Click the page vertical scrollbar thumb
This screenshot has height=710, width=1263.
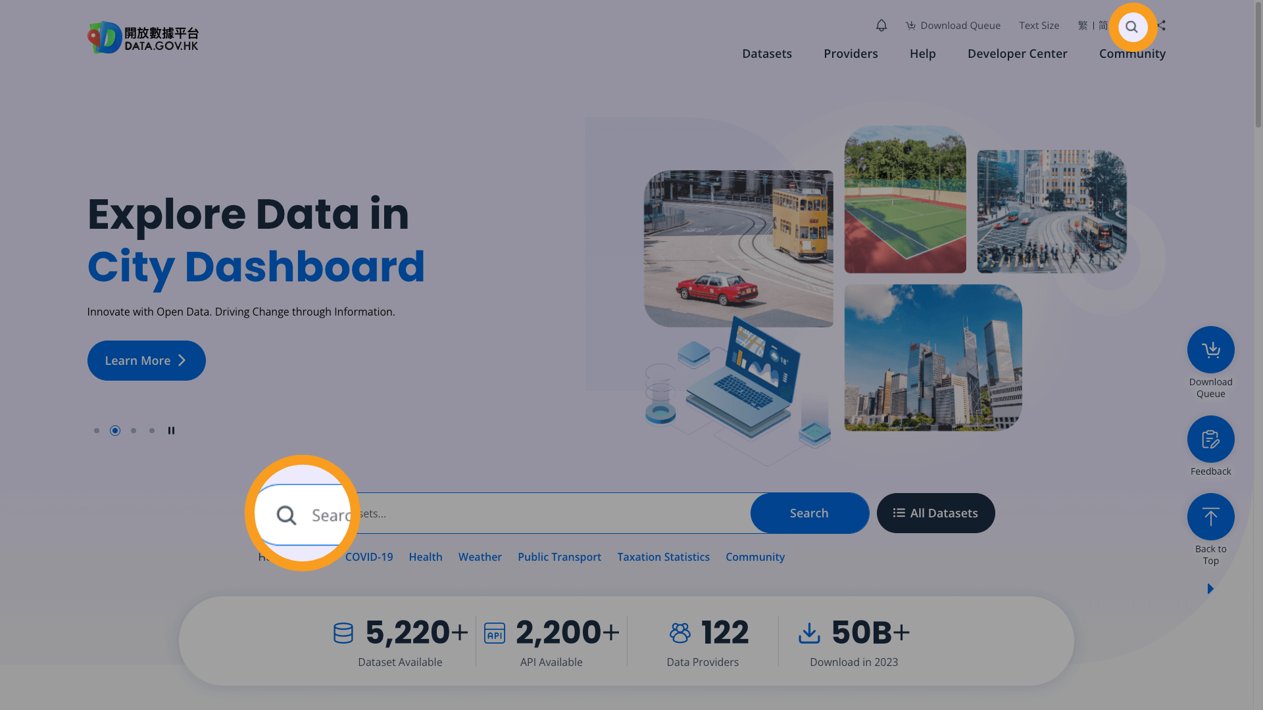click(x=1258, y=66)
